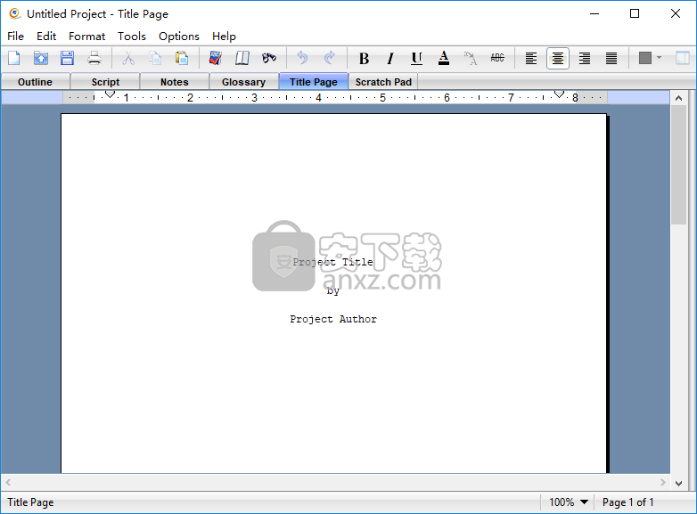This screenshot has width=697, height=514.
Task: Click the vertical scrollbar thumb
Action: [678, 165]
